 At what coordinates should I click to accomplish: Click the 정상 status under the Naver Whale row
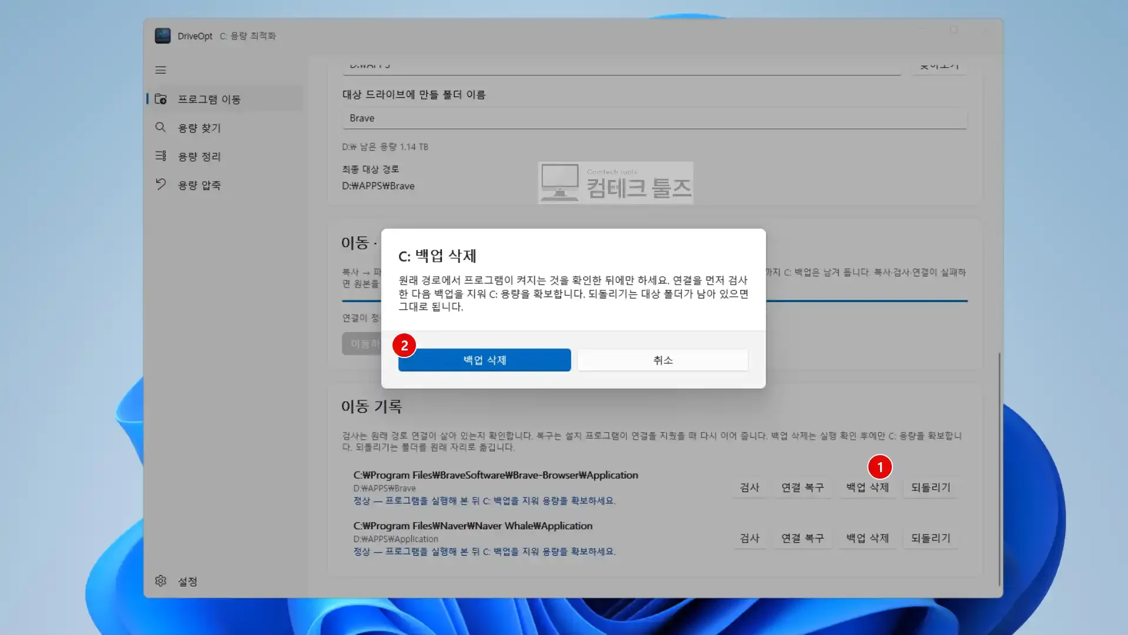click(x=484, y=552)
